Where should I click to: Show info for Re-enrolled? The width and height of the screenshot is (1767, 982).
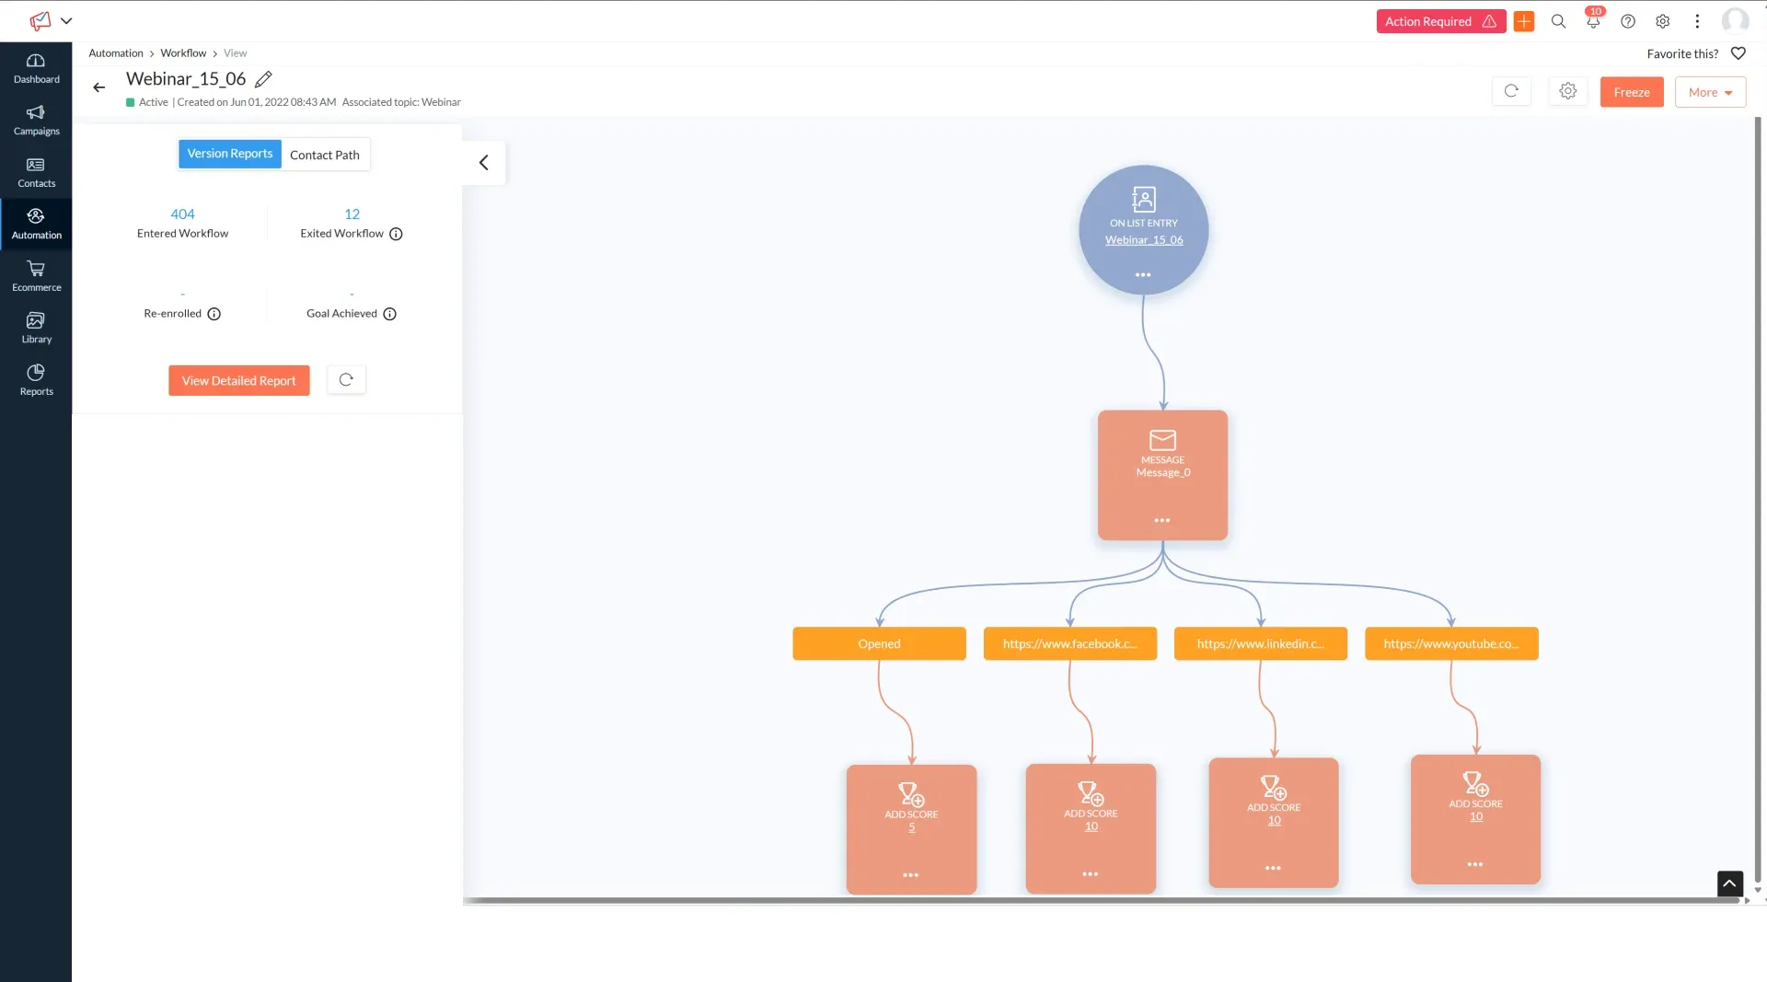214,314
